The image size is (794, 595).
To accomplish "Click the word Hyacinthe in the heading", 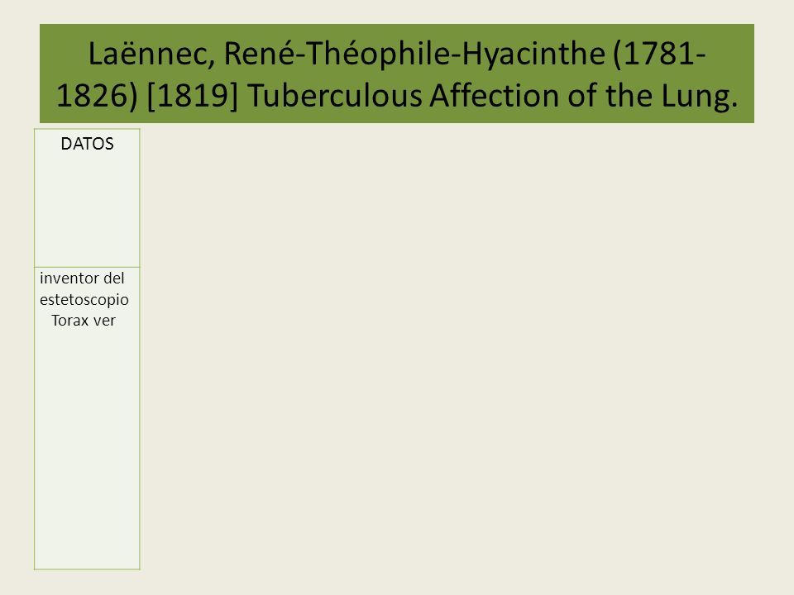I will (533, 55).
